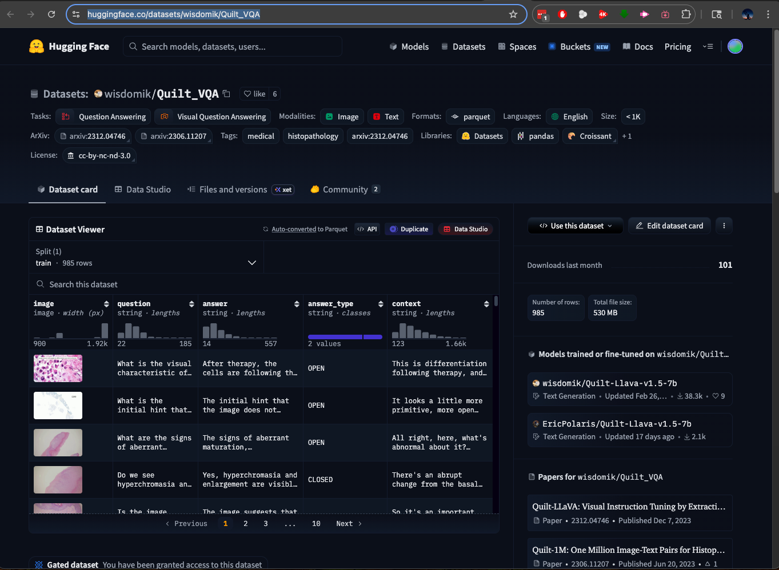Click the Search this dataset field
This screenshot has height=570, width=779.
(264, 284)
